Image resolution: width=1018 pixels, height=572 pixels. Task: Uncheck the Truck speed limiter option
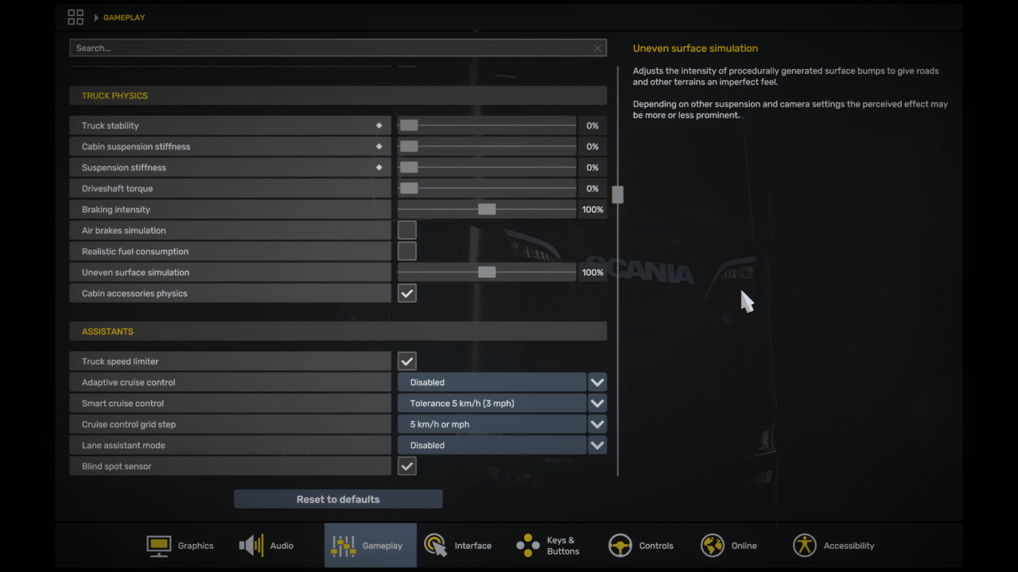tap(407, 361)
